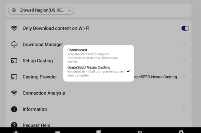Expand the Download Manager chevron
The width and height of the screenshot is (201, 133).
[184, 45]
